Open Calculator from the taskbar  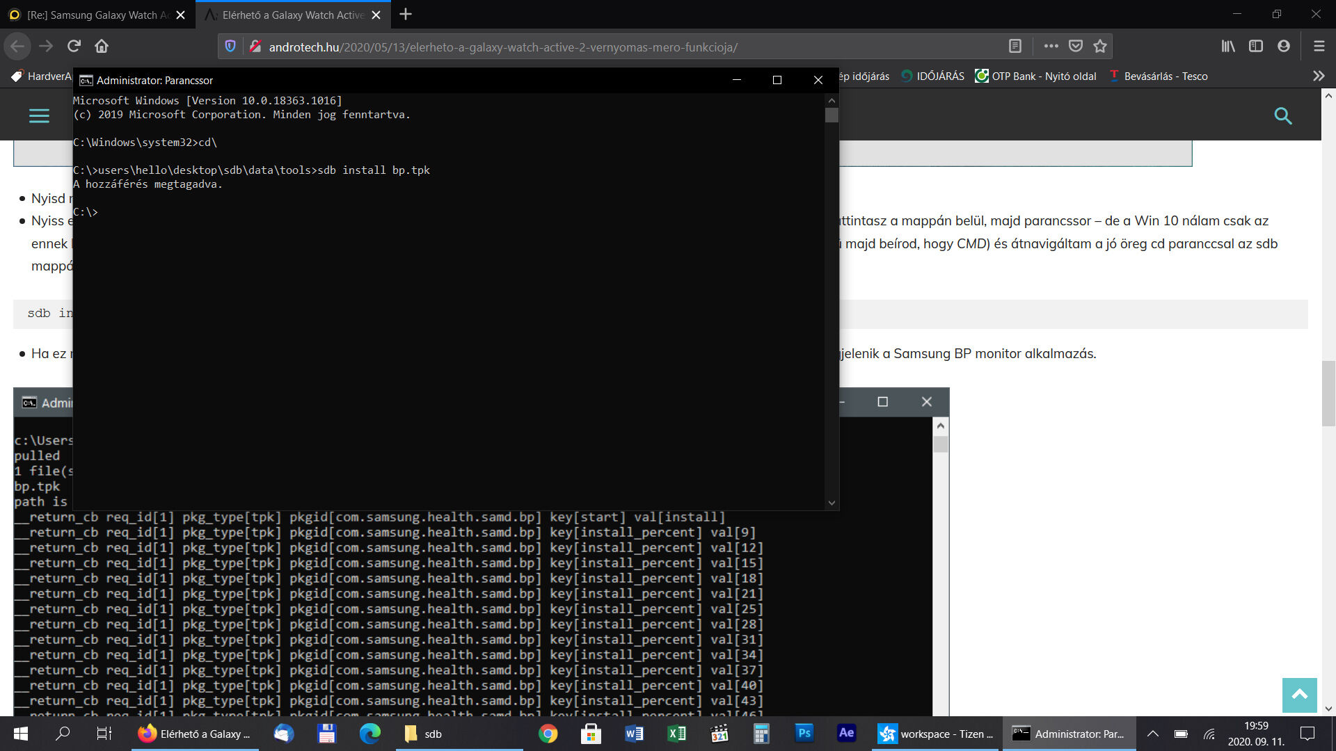pos(761,734)
